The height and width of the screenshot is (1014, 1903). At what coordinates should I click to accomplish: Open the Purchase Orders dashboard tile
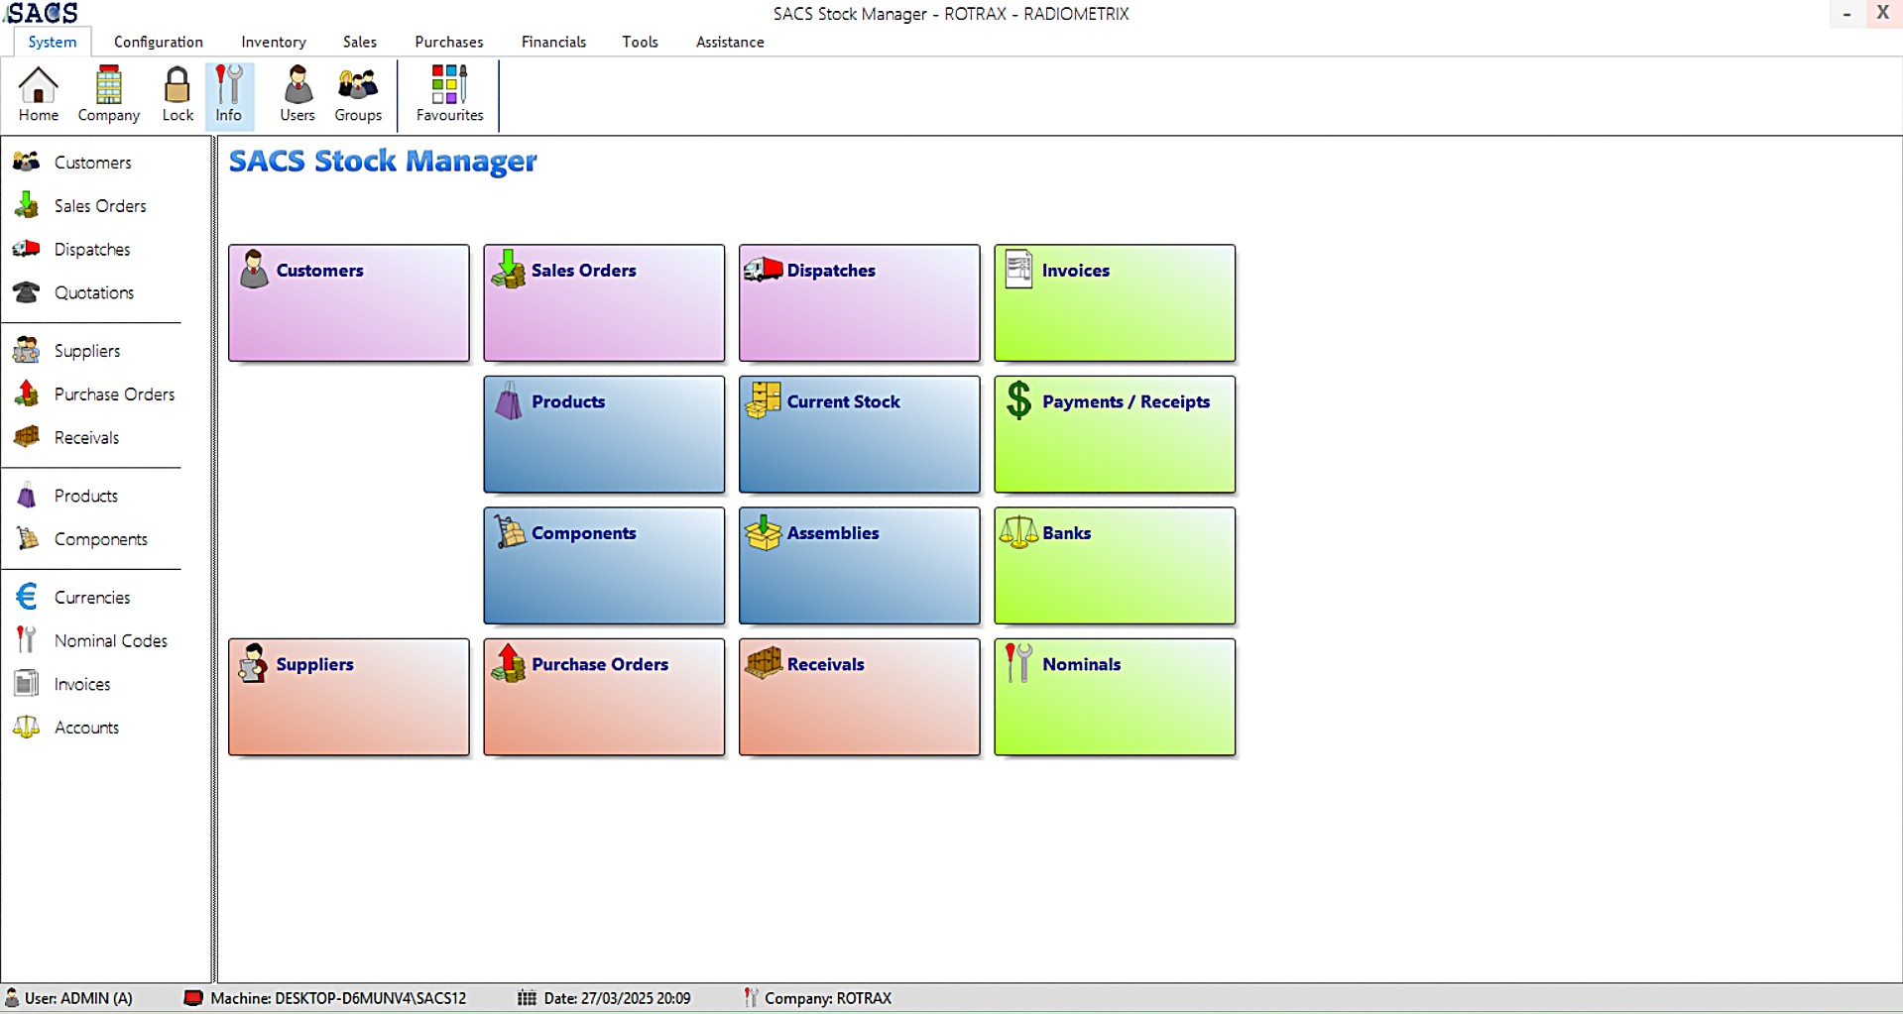pos(604,697)
